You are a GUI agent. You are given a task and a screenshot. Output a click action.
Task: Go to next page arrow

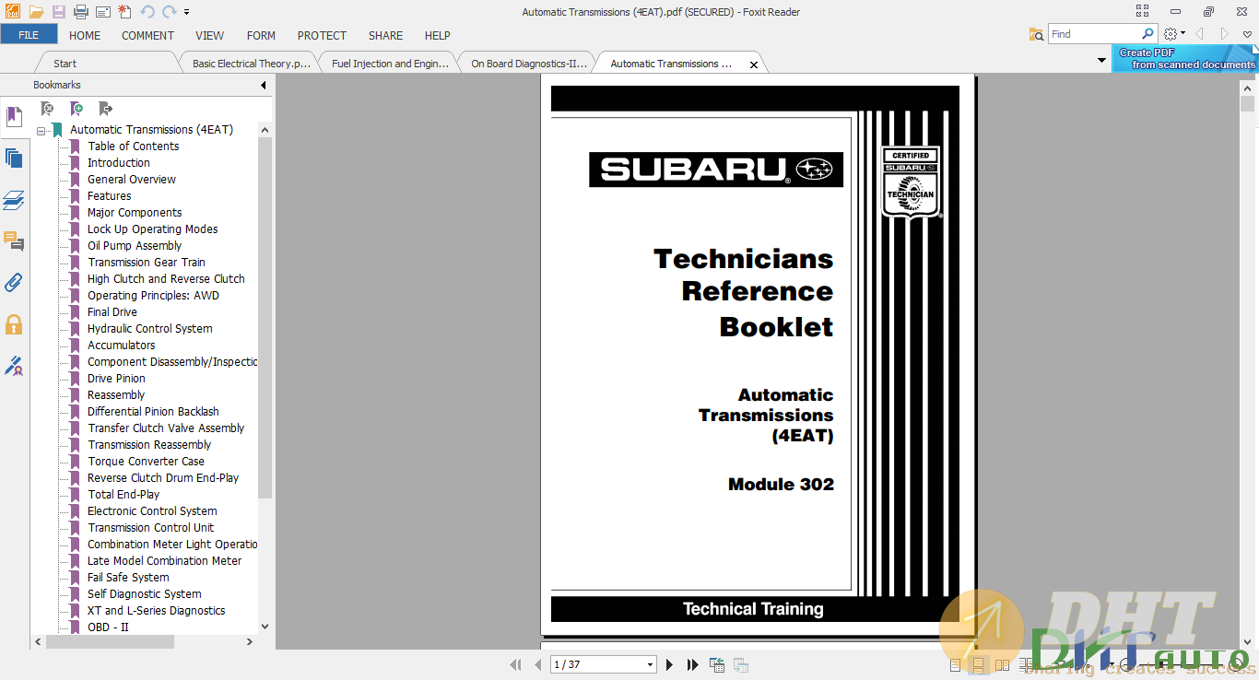coord(670,664)
